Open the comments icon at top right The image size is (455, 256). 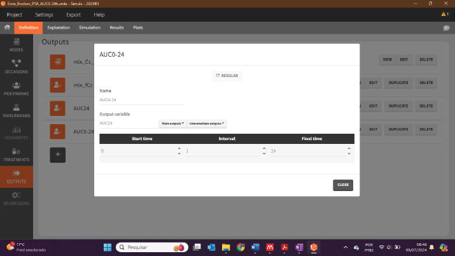pyautogui.click(x=445, y=28)
